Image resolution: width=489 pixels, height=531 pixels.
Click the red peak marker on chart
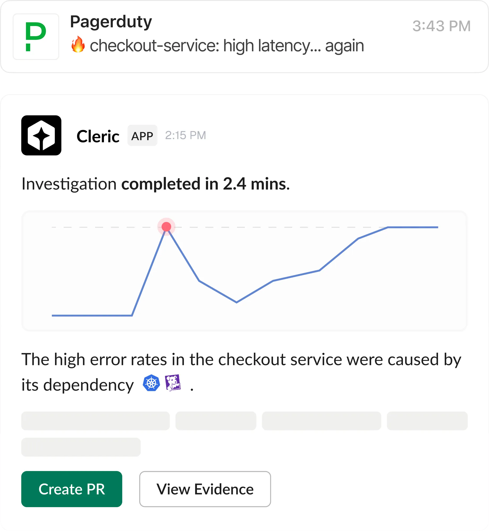tap(166, 227)
